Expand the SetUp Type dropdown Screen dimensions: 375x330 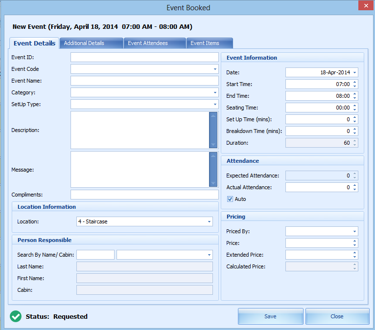215,104
